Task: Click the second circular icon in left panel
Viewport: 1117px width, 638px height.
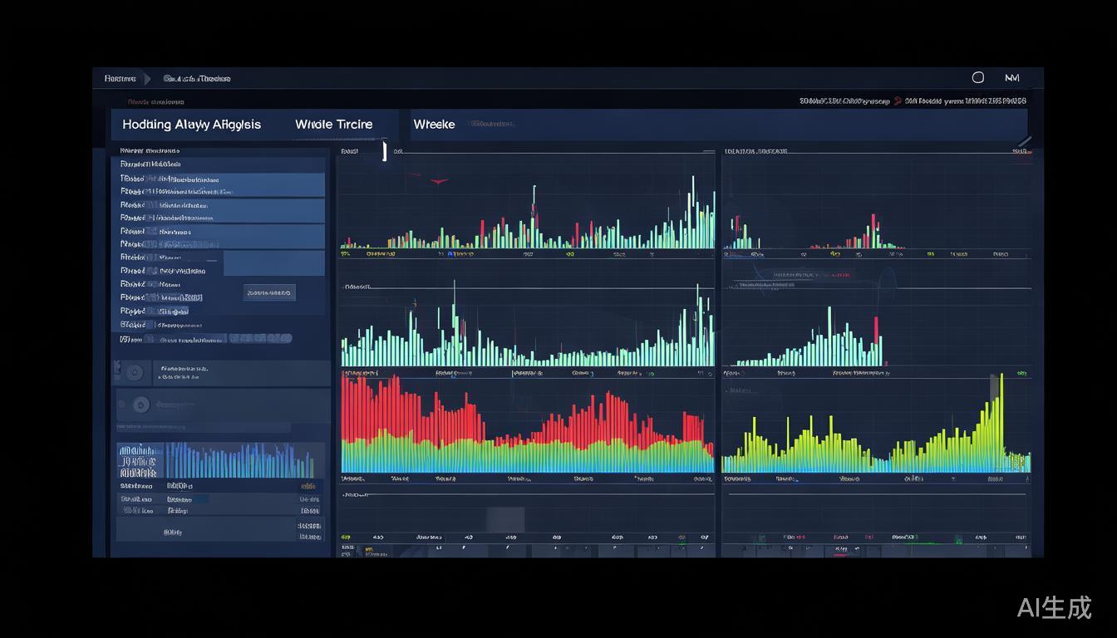Action: [x=140, y=405]
